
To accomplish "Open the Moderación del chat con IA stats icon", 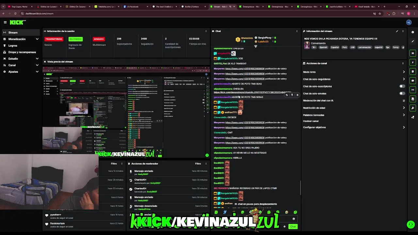I will [404, 101].
